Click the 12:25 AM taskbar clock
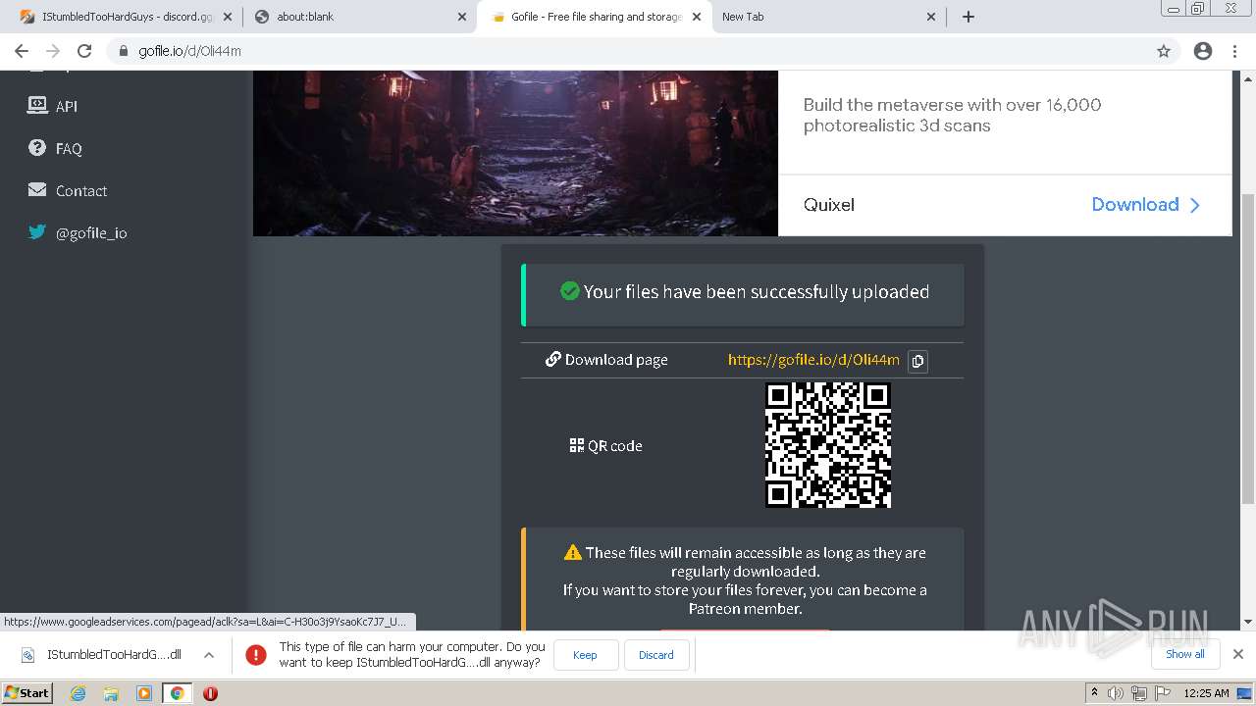The width and height of the screenshot is (1256, 706). 1207,693
